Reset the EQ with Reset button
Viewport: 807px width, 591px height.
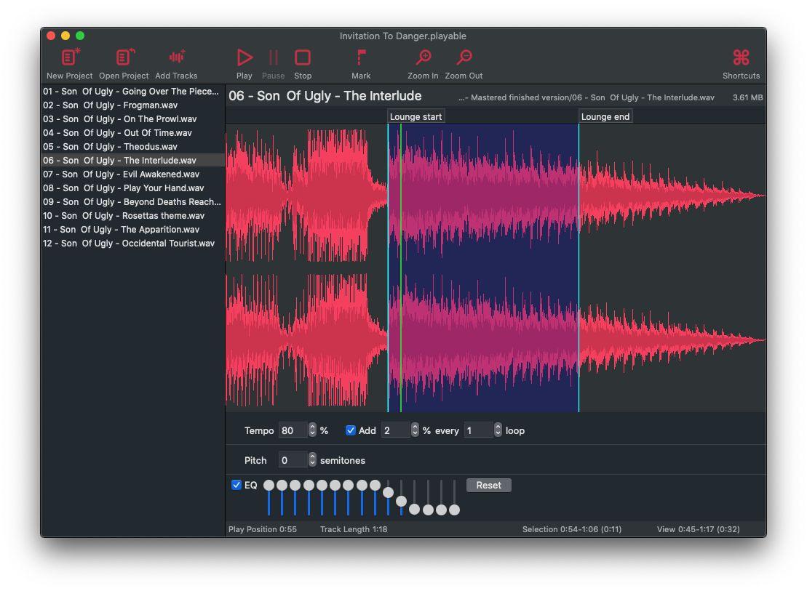point(488,485)
